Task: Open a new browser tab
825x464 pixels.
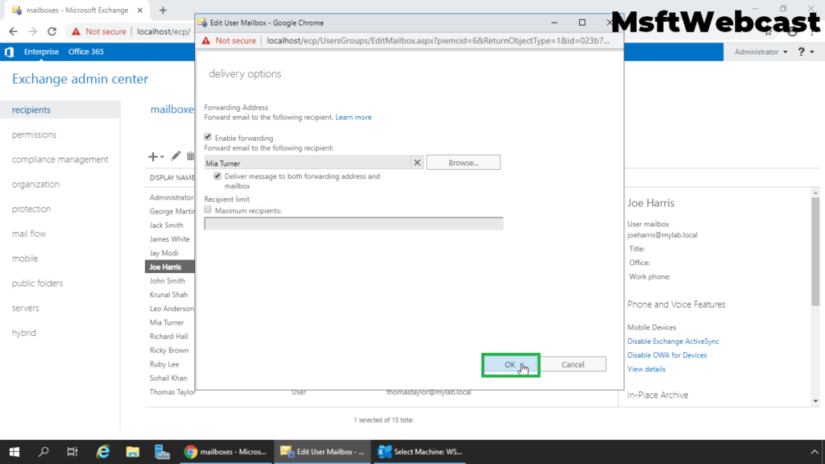Action: 163,10
